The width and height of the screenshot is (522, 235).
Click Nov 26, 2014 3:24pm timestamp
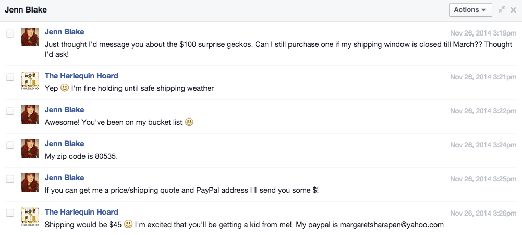(483, 145)
